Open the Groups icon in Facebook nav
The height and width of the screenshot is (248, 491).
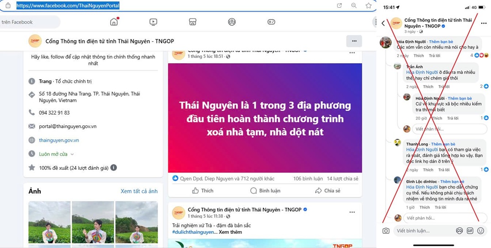point(232,22)
